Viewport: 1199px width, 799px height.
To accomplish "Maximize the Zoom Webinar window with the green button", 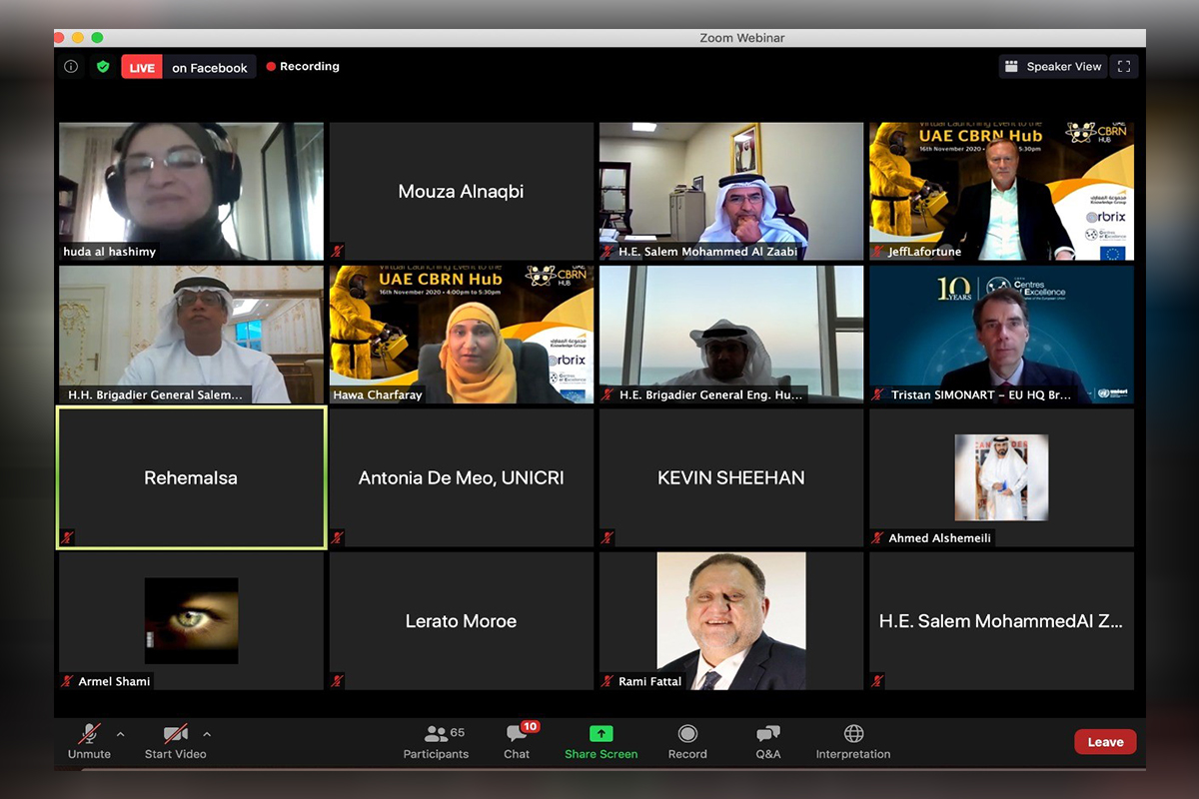I will tap(97, 37).
